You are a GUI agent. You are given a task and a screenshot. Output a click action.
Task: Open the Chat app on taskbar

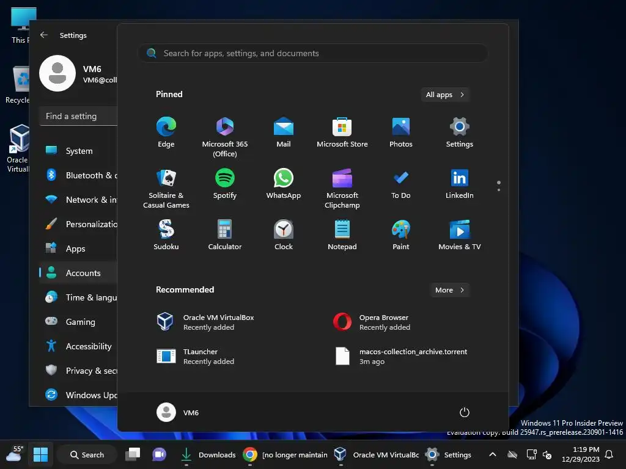(x=159, y=454)
